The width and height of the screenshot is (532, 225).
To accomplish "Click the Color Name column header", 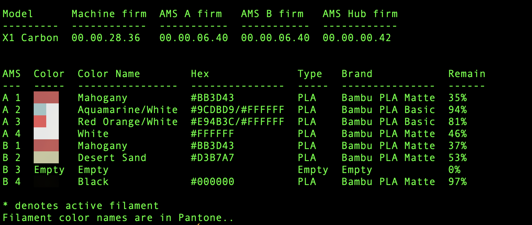I will [109, 74].
